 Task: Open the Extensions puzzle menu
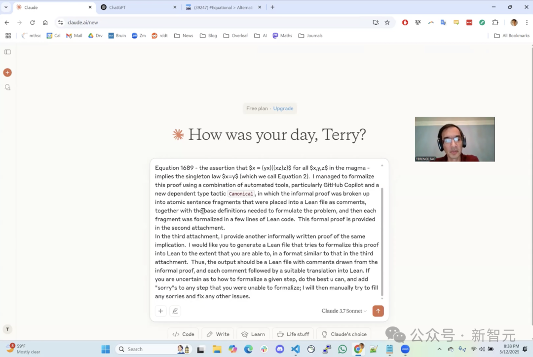495,22
